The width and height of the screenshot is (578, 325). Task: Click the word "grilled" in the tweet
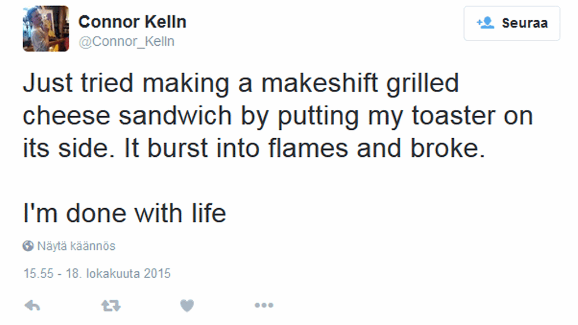(422, 84)
